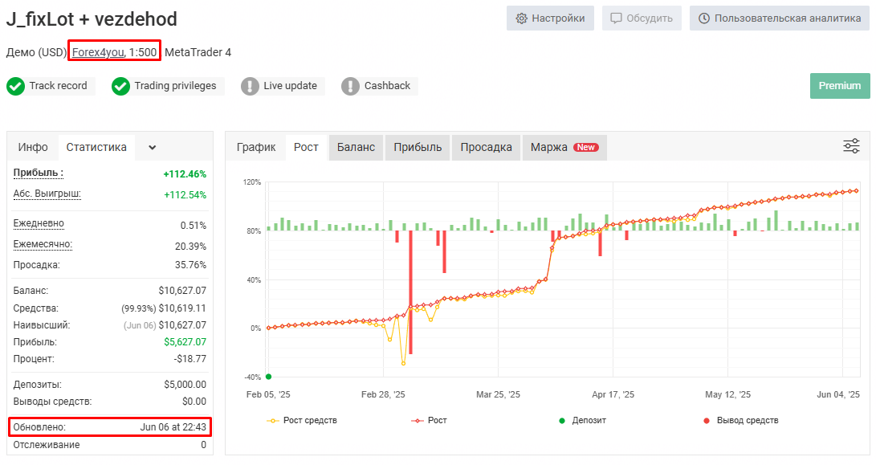Click gear icon in Настройки button
876x465 pixels.
click(521, 18)
